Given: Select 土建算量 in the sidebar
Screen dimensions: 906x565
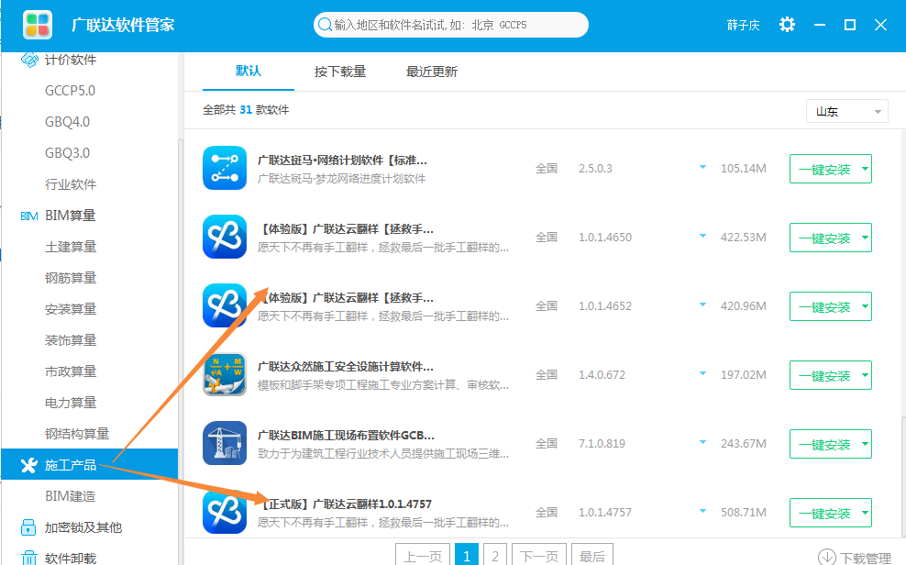Looking at the screenshot, I should point(71,247).
